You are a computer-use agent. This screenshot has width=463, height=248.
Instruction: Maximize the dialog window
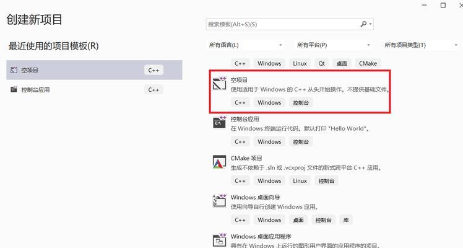tap(443, 5)
